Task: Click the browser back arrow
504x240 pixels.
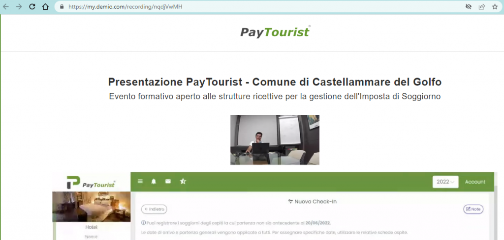Action: pyautogui.click(x=6, y=7)
